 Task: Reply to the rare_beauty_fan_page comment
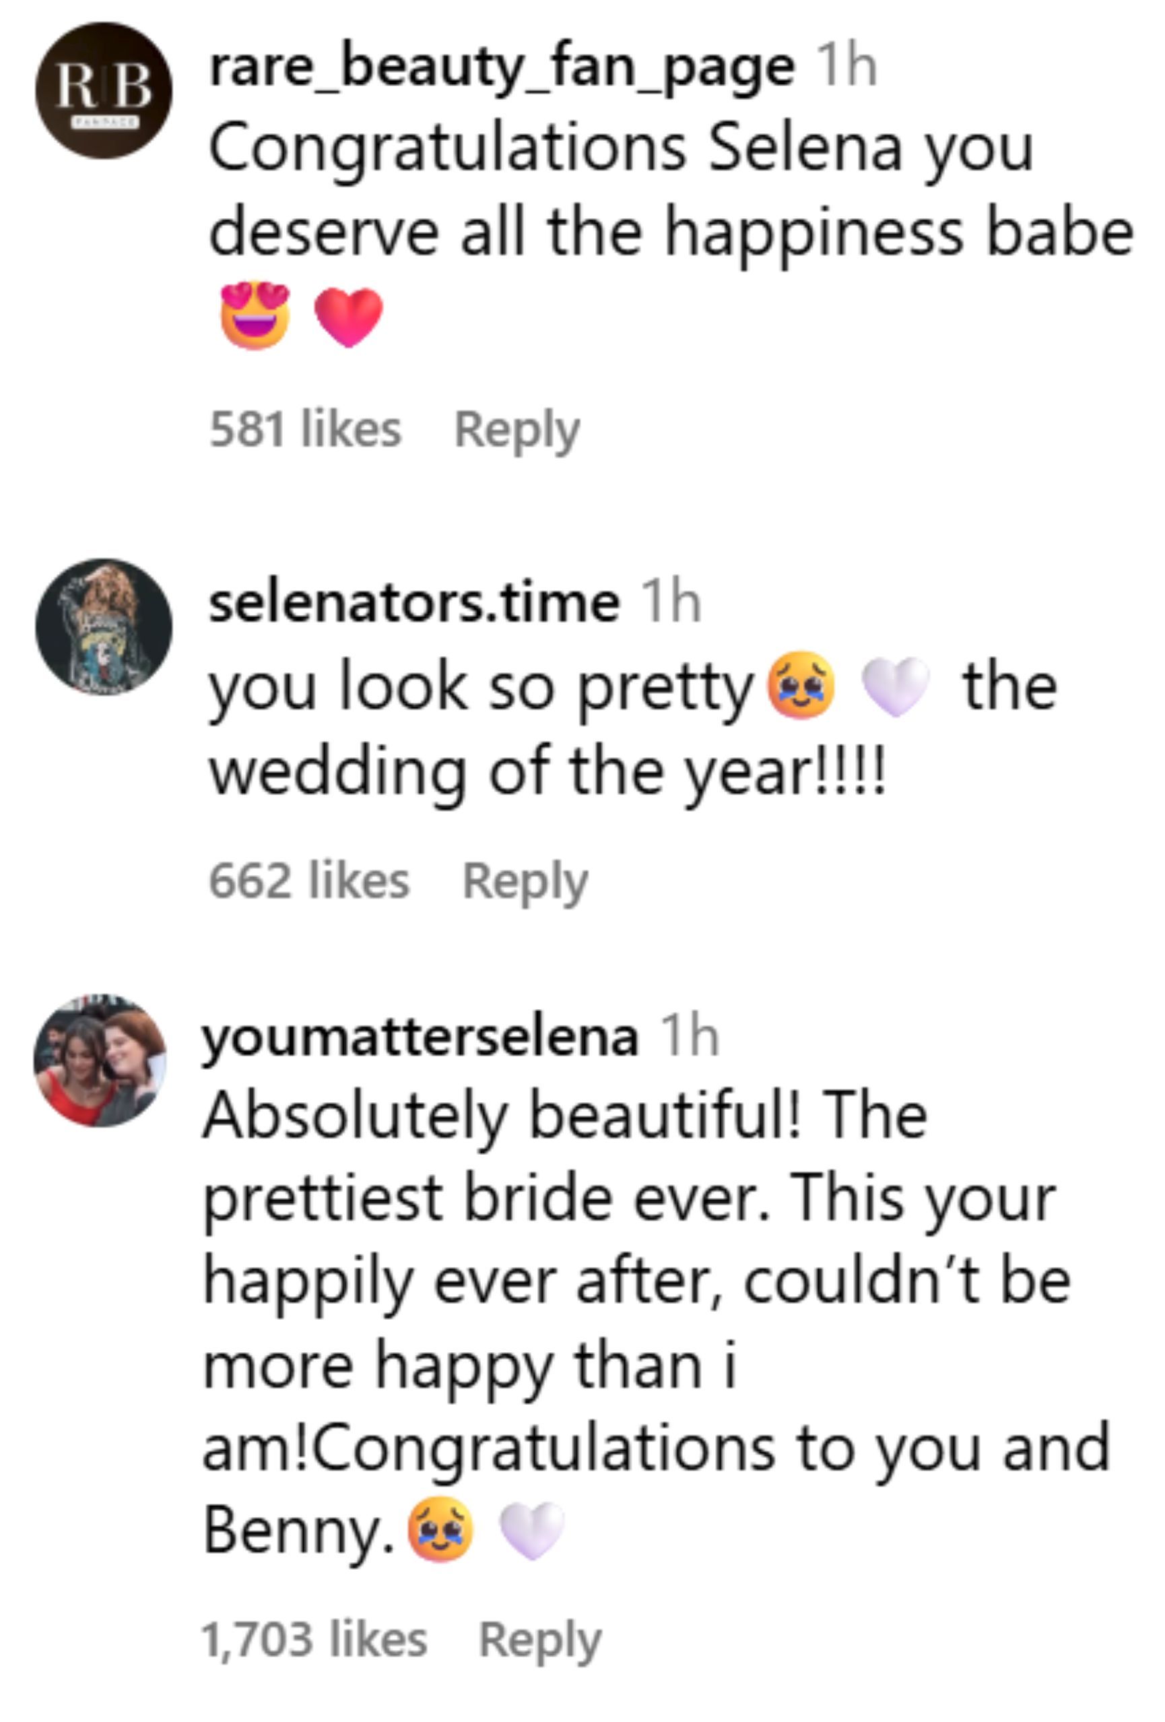[x=517, y=430]
